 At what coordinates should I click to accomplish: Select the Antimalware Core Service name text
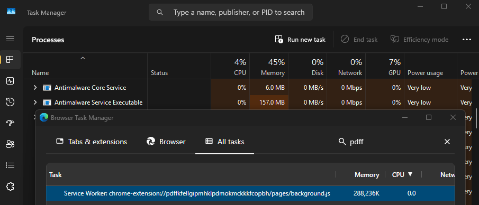(91, 88)
